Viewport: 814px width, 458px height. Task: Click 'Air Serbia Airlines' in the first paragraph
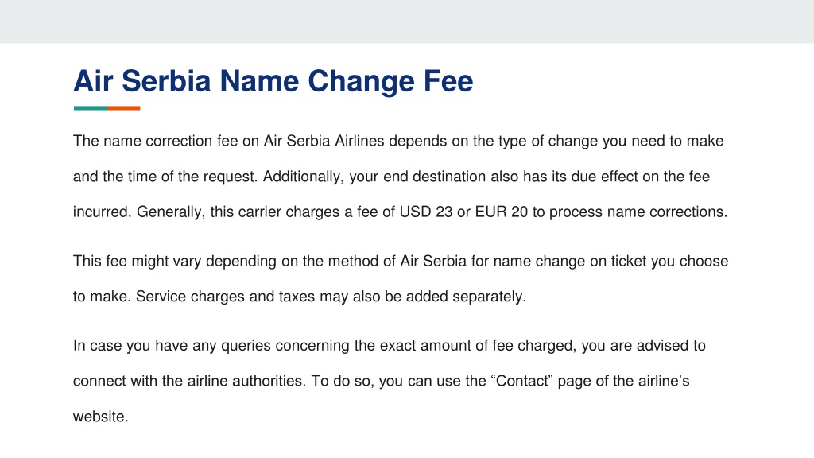click(x=324, y=141)
